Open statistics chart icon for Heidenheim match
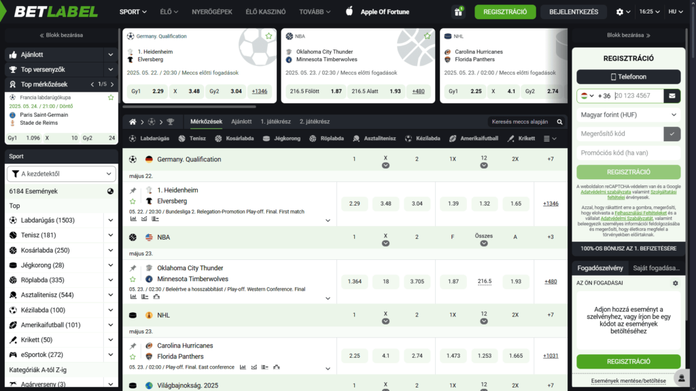 point(133,219)
